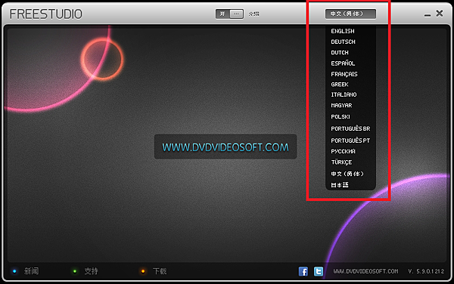Open 下载 download section
The height and width of the screenshot is (284, 454).
point(160,271)
